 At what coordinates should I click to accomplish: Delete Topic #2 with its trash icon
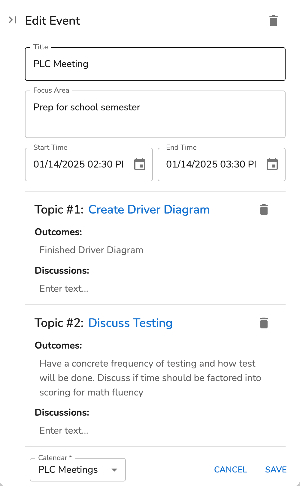(x=264, y=323)
